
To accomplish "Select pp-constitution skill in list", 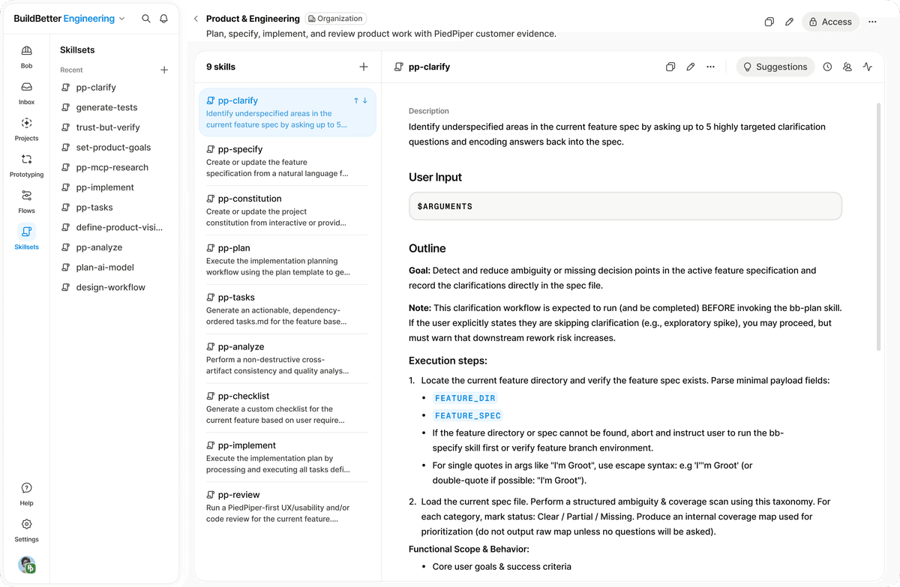I will (x=287, y=211).
